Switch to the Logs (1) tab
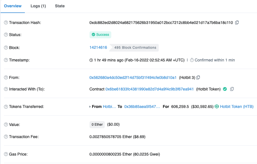257x164 pixels. (38, 6)
